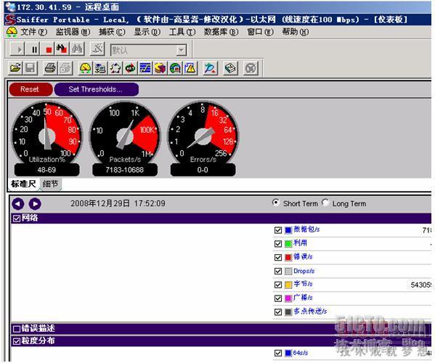Open the 窗口(W) menu
Screen dimensions: 435x363
coord(260,32)
